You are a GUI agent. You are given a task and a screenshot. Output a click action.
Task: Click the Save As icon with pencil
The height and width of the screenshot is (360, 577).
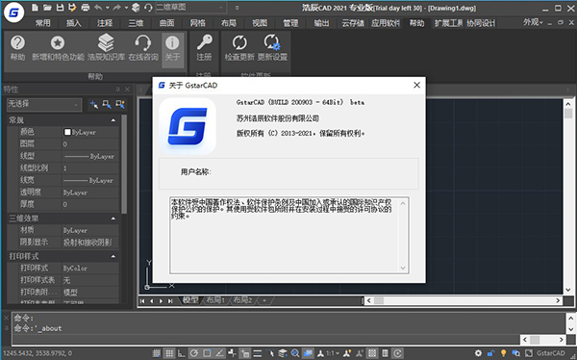72,8
